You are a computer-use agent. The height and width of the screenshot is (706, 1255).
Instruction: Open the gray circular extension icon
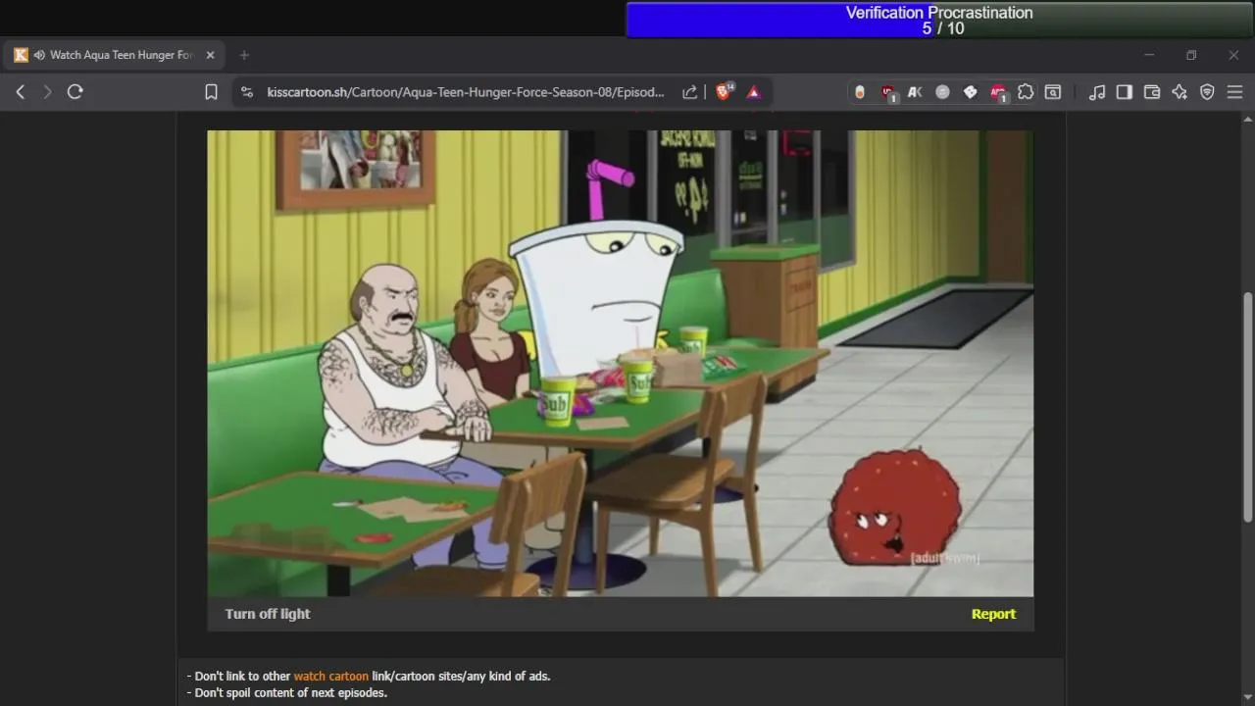(x=942, y=92)
